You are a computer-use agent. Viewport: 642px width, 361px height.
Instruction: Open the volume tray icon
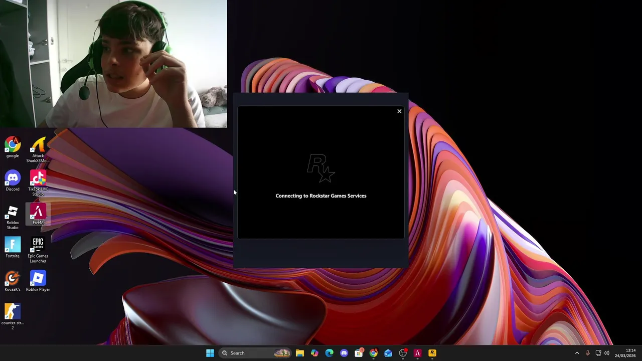click(607, 353)
